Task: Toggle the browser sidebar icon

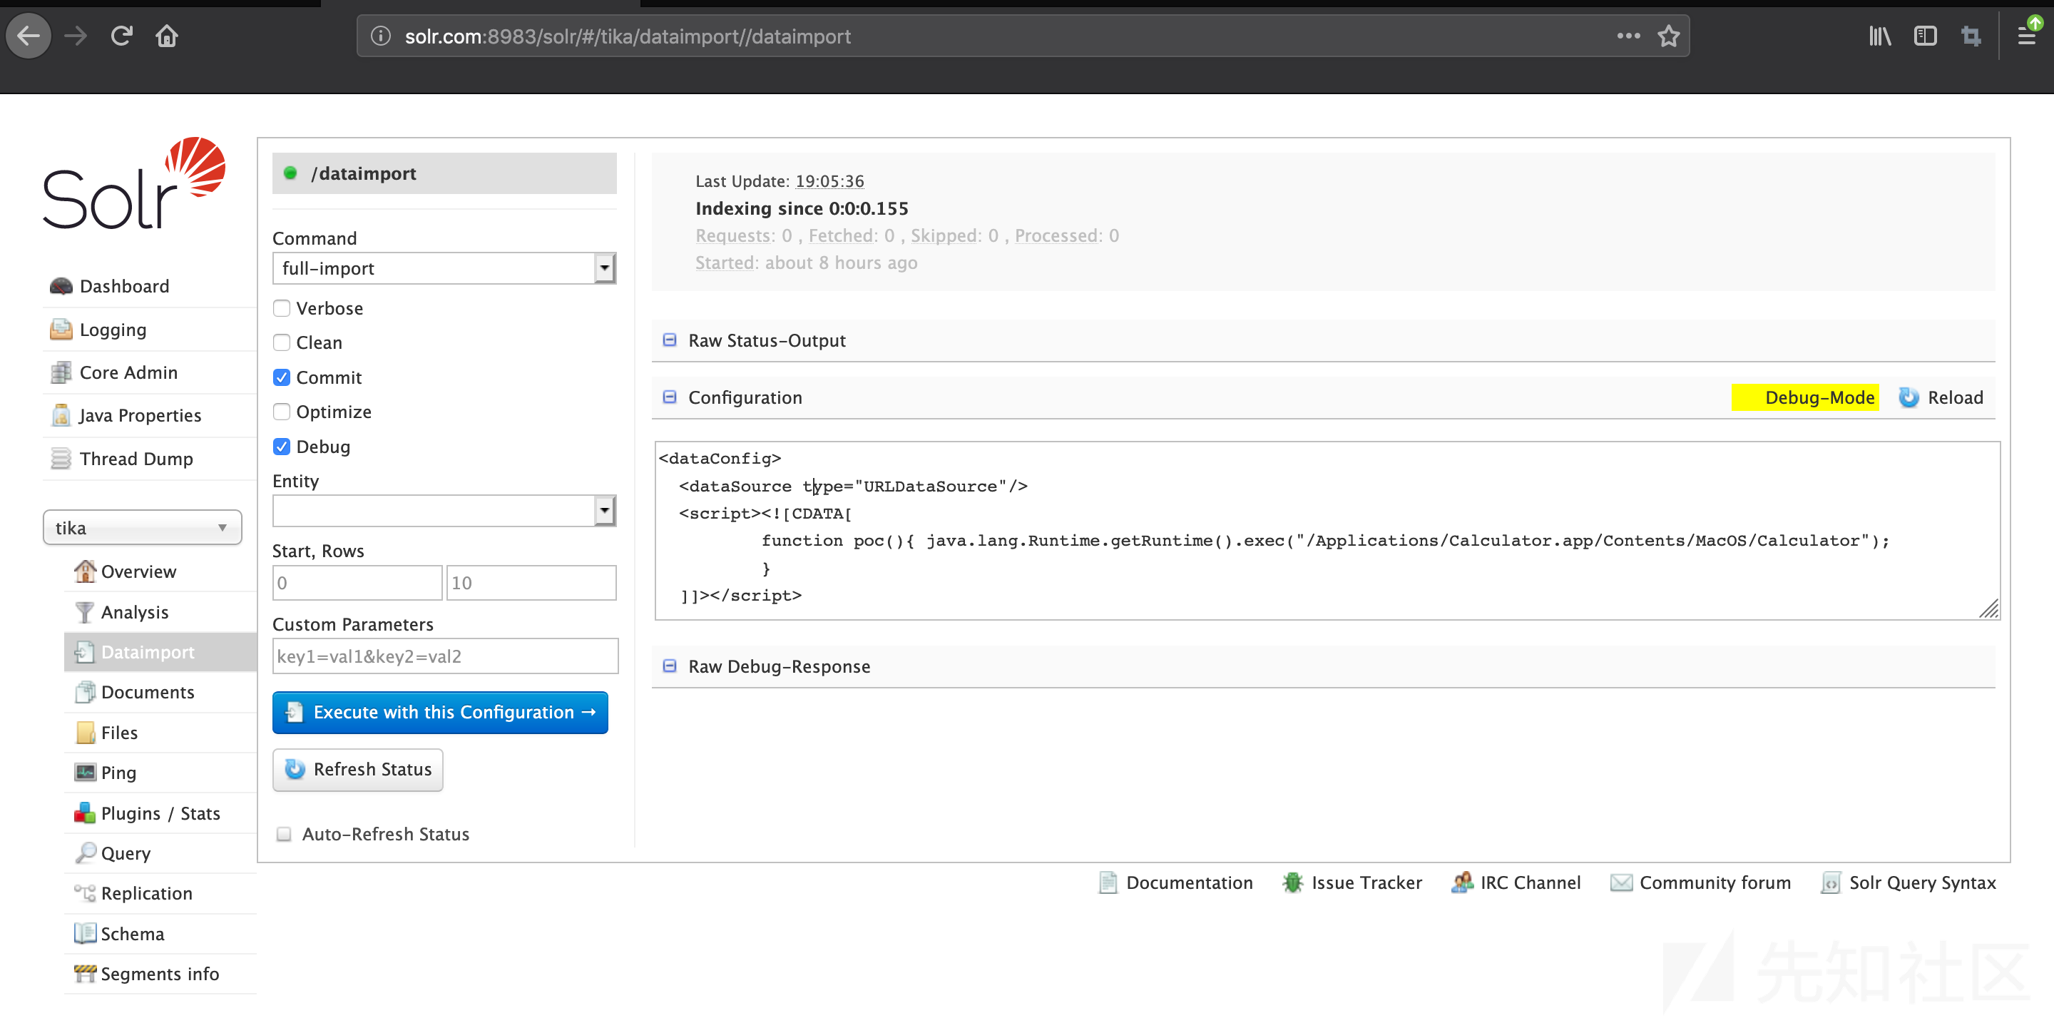Action: pyautogui.click(x=1925, y=36)
